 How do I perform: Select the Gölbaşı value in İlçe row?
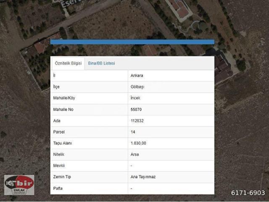tap(137, 87)
